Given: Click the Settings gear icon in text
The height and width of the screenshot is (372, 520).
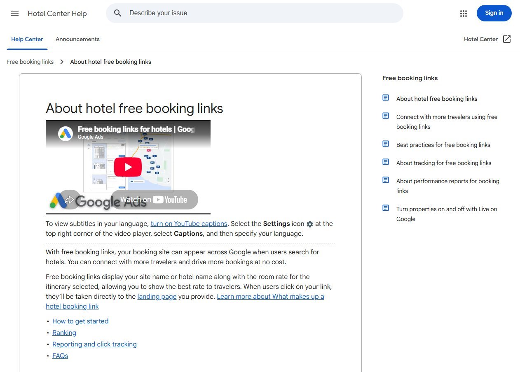Looking at the screenshot, I should 310,224.
